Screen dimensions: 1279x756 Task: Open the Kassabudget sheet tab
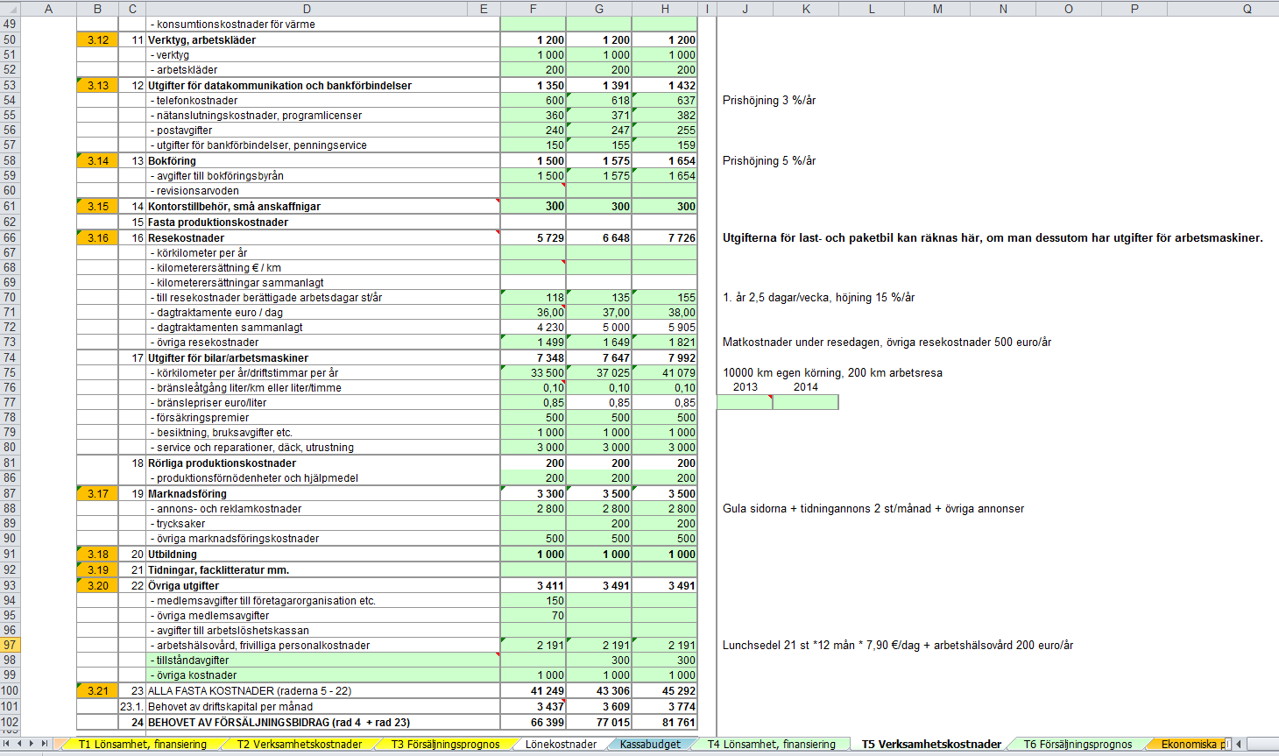pos(650,744)
